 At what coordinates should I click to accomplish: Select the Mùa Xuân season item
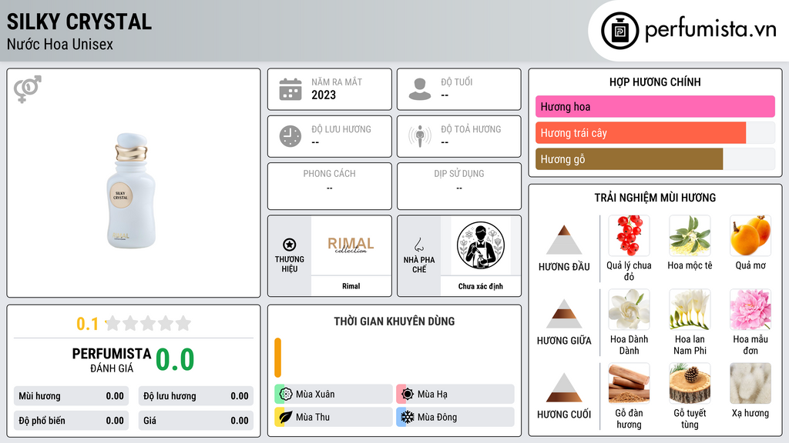tap(334, 395)
